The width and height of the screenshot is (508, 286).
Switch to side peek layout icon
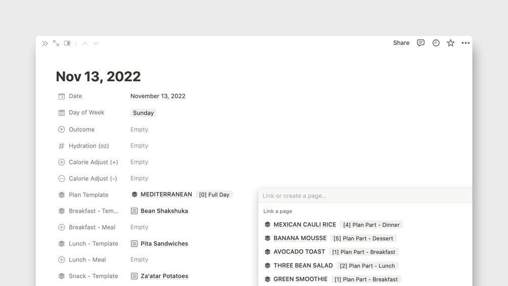tap(67, 43)
